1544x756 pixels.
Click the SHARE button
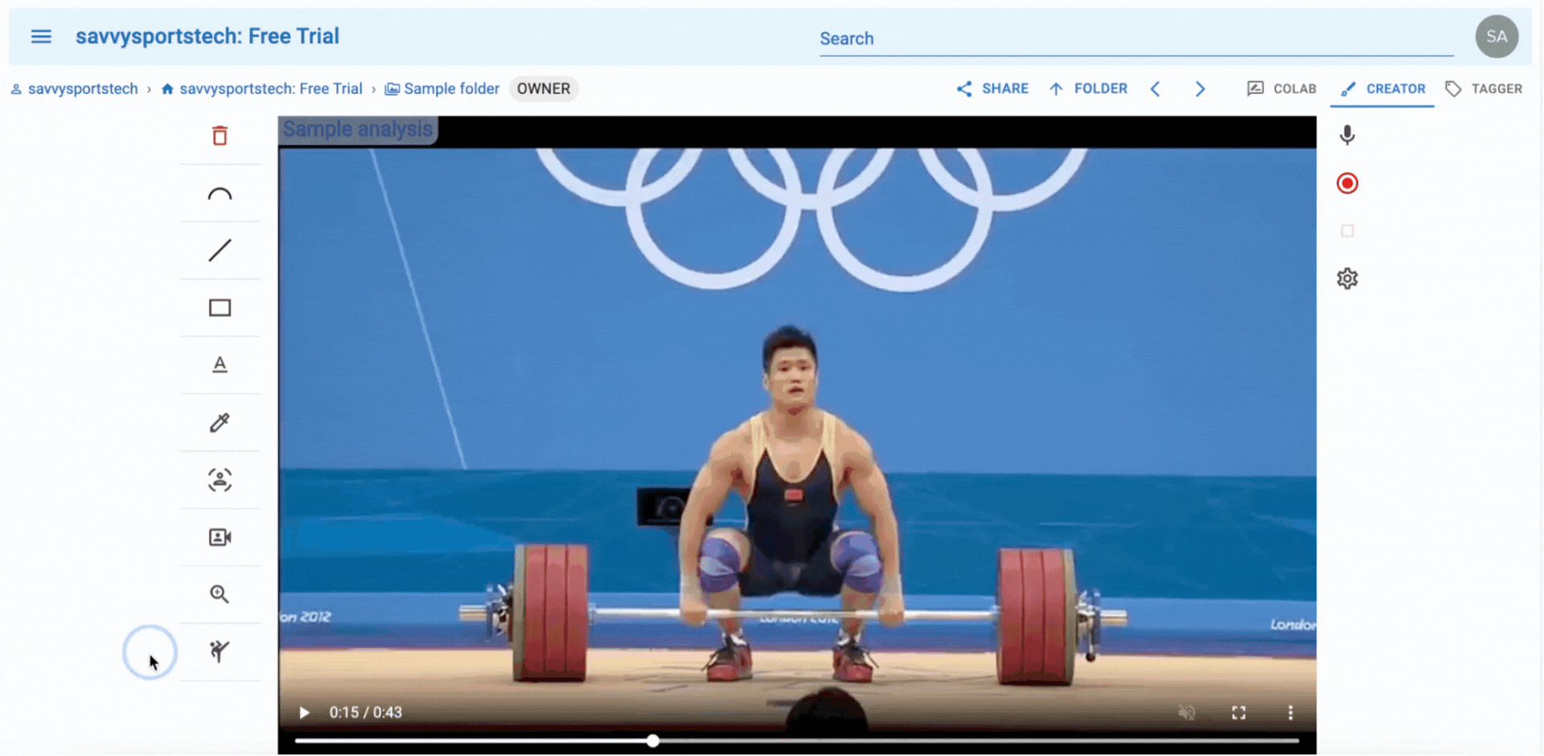click(992, 88)
